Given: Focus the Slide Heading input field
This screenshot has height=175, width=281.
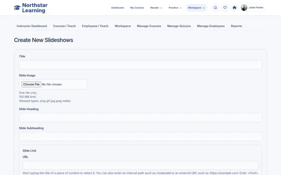Looking at the screenshot, I should click(140, 117).
